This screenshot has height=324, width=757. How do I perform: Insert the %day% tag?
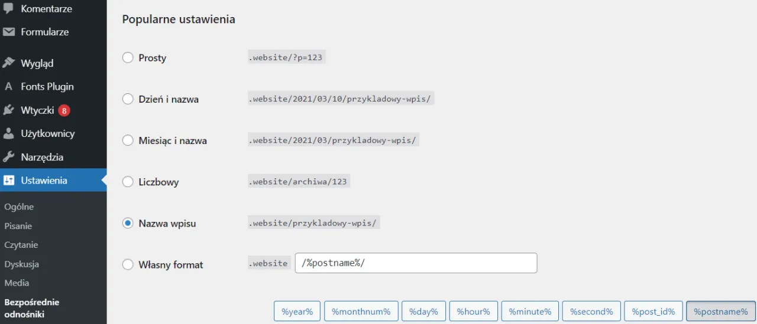click(423, 312)
